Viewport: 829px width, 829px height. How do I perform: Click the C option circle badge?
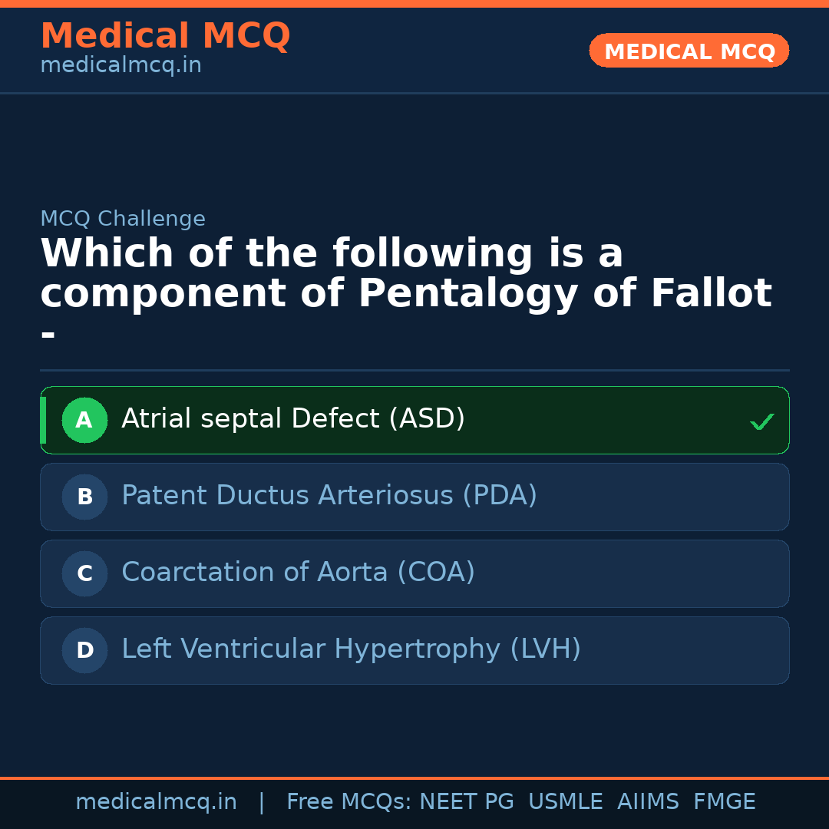point(84,573)
